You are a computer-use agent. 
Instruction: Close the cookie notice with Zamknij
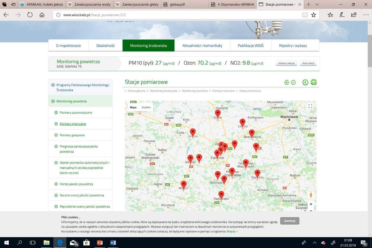[x=290, y=221]
